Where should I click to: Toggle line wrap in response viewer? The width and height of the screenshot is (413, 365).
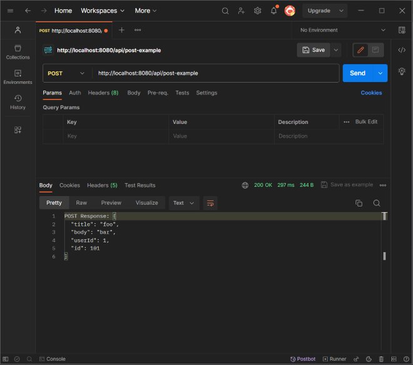(x=210, y=203)
